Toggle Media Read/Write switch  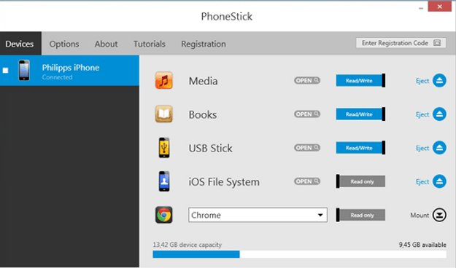(360, 80)
